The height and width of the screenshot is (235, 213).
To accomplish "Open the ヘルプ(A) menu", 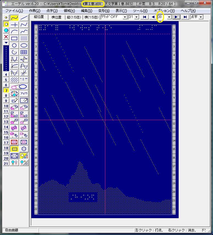I will coord(188,11).
